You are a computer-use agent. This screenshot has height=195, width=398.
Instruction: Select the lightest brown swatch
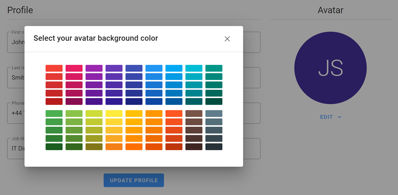click(194, 114)
